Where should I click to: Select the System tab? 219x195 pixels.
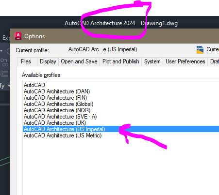[x=152, y=61]
